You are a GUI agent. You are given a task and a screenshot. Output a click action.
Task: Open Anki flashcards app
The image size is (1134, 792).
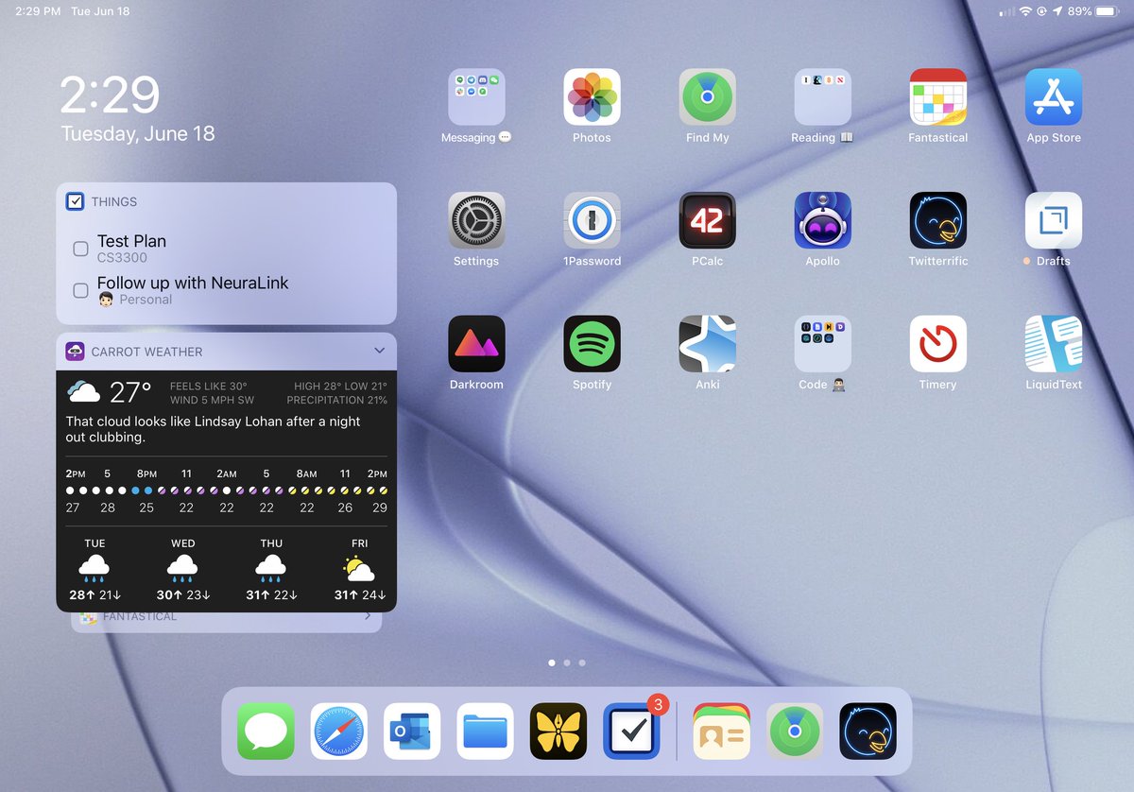pyautogui.click(x=707, y=344)
